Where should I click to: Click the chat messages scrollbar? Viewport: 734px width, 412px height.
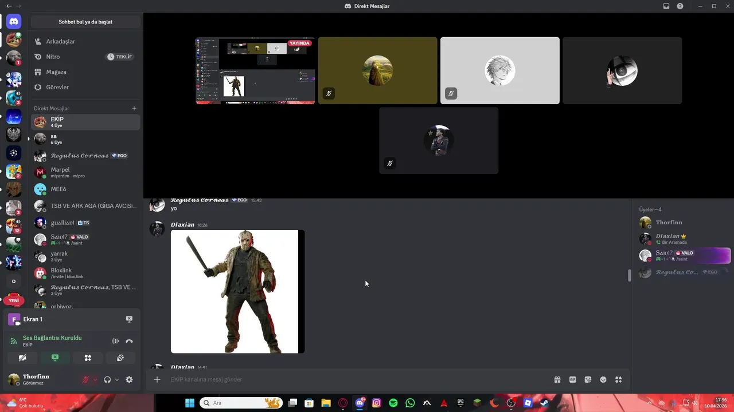coord(629,275)
